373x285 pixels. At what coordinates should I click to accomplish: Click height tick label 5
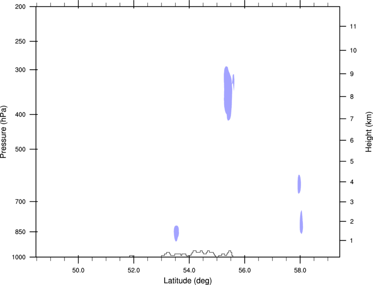(x=352, y=162)
